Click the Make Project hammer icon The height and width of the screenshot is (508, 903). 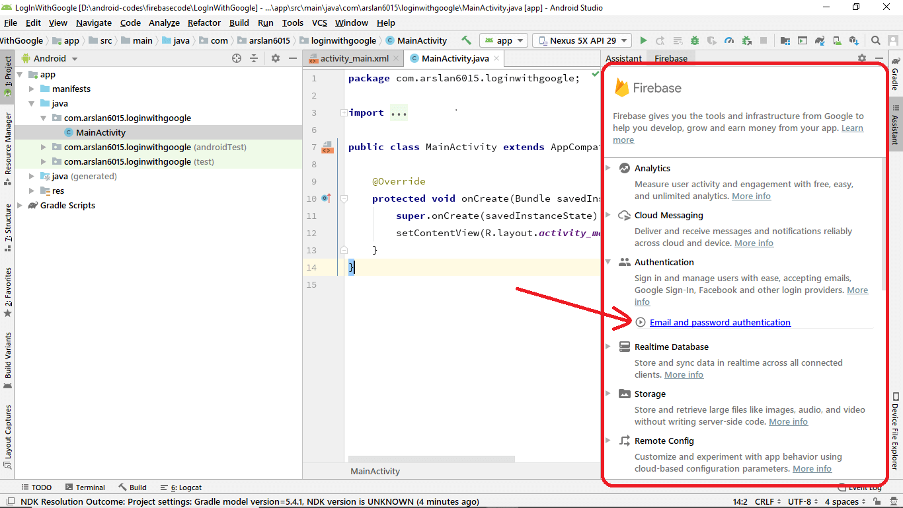click(x=467, y=40)
